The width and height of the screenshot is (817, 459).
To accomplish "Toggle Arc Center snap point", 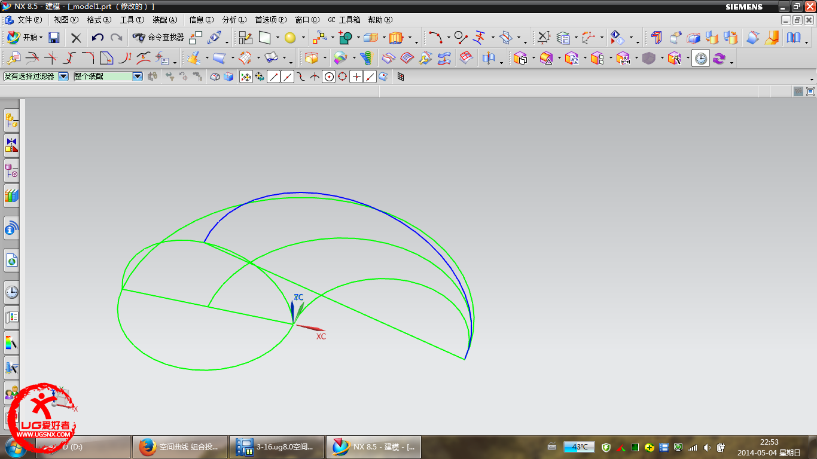I will 329,76.
